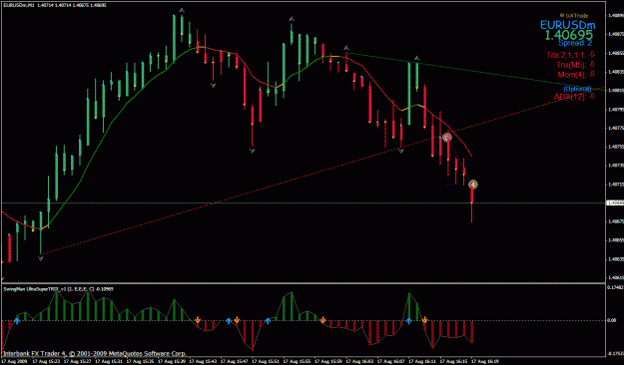Select the fractal-down marker below the 15:23 low
This screenshot has height=365, width=624.
point(40,258)
